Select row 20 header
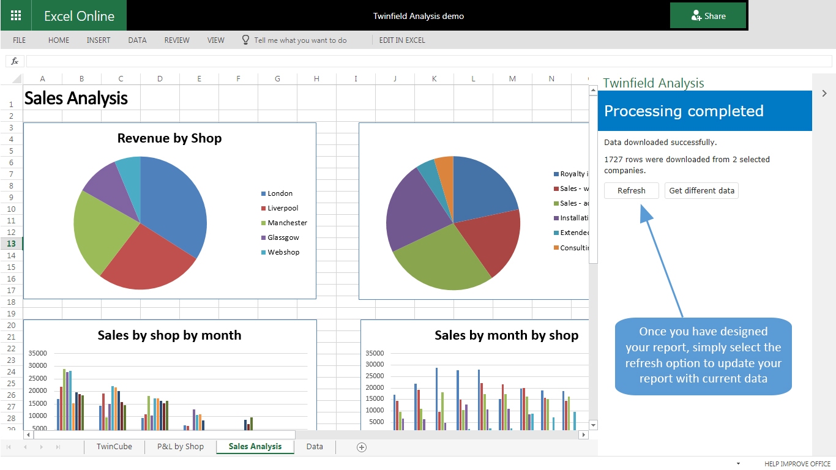836x470 pixels. tap(11, 325)
